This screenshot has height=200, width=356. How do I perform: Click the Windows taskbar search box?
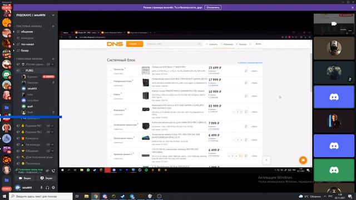coord(41,196)
